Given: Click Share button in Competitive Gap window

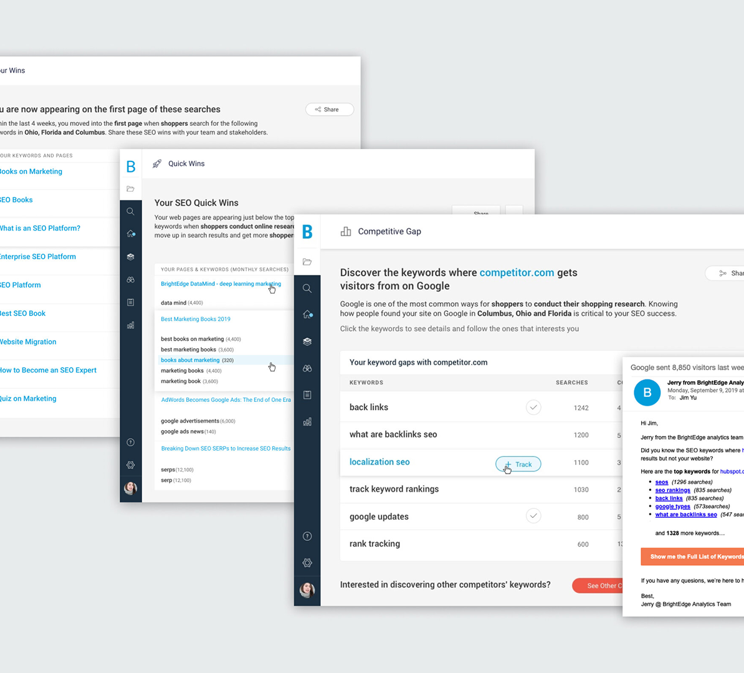Looking at the screenshot, I should pos(725,274).
